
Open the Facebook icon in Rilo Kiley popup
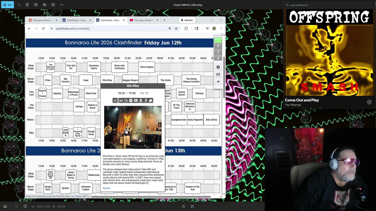pos(146,101)
